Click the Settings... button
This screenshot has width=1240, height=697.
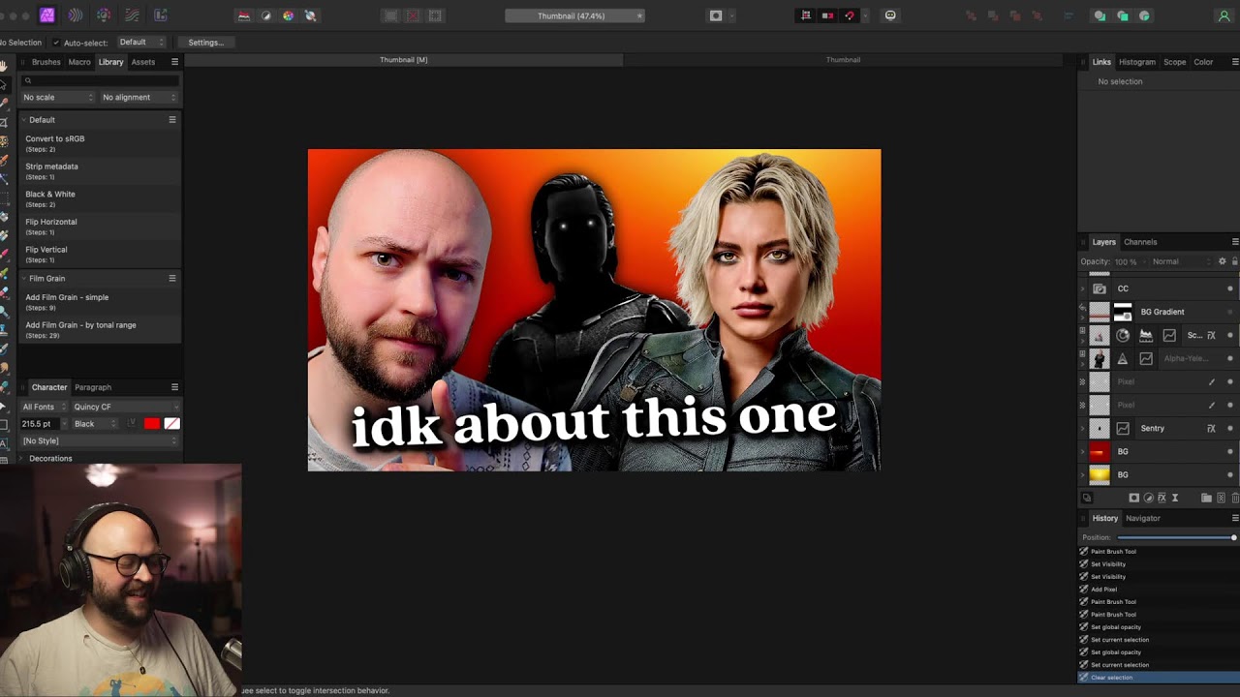coord(205,43)
